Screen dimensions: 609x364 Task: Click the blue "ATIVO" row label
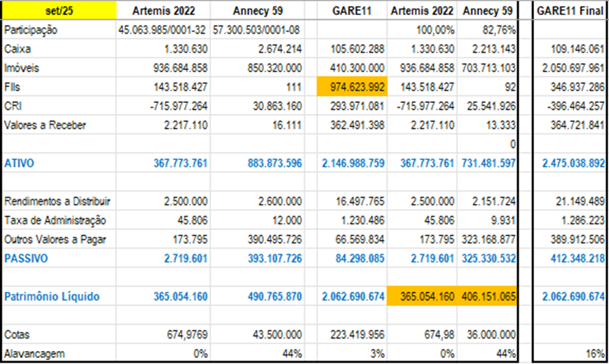[19, 163]
